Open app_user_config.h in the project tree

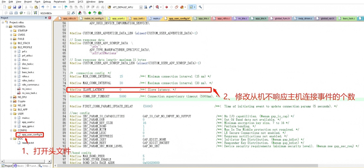point(32,135)
